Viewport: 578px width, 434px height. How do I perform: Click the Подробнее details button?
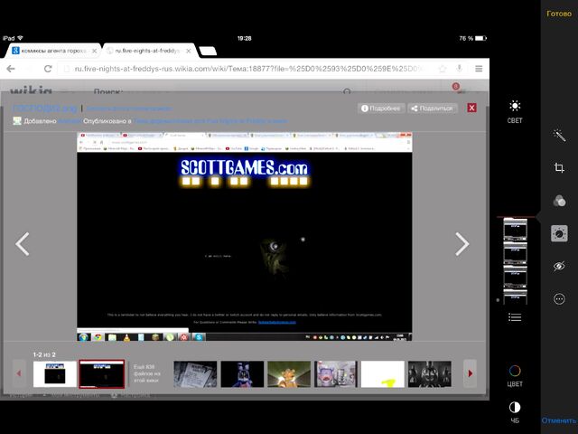point(381,108)
